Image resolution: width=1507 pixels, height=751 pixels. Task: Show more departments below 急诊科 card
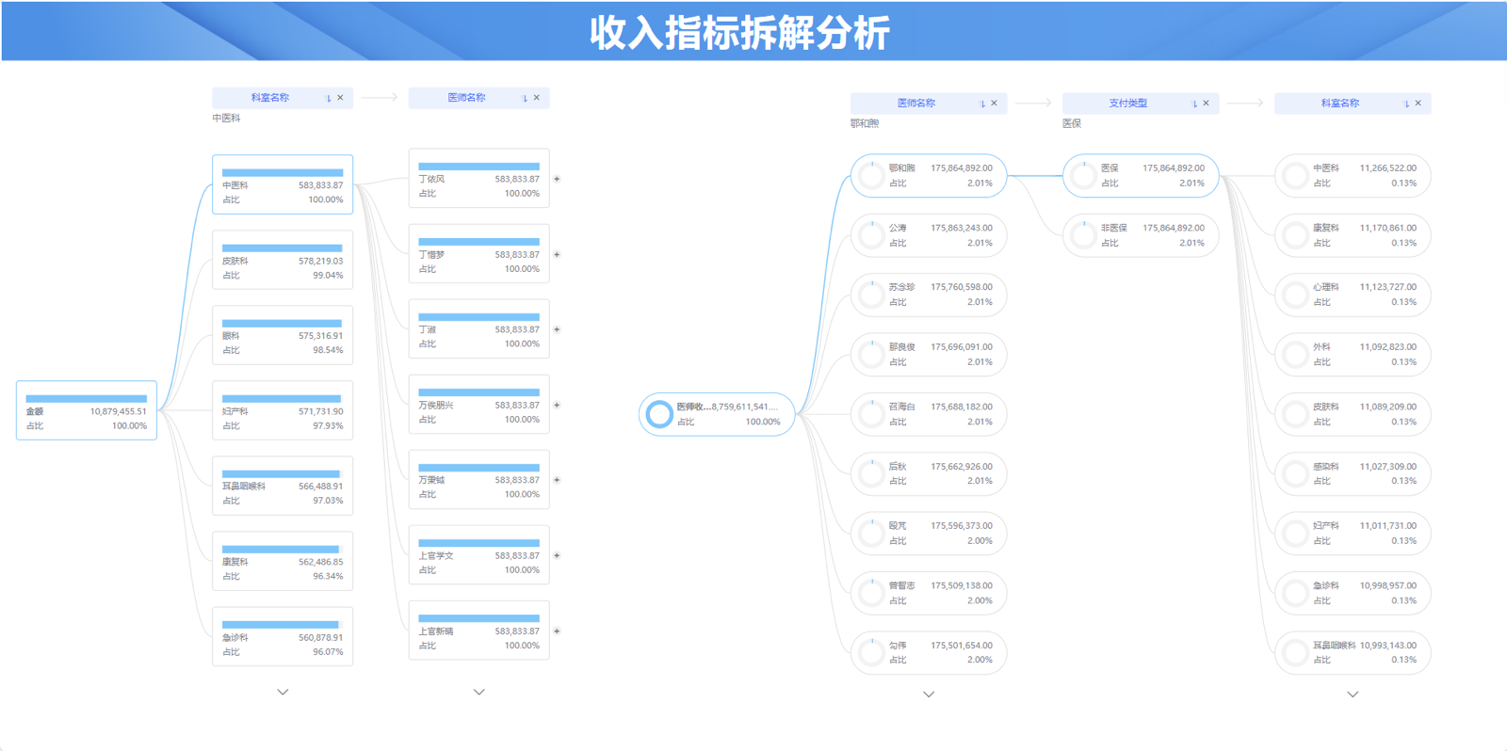(283, 692)
